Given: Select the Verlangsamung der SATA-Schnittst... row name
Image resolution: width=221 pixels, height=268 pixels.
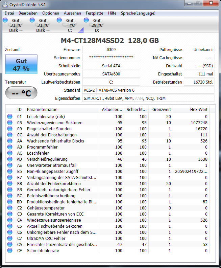Looking at the screenshot, I should (x=62, y=177).
